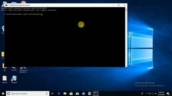Image resolution: width=172 pixels, height=96 pixels.
Task: Minimize the Command Prompt window
Action: point(113,5)
